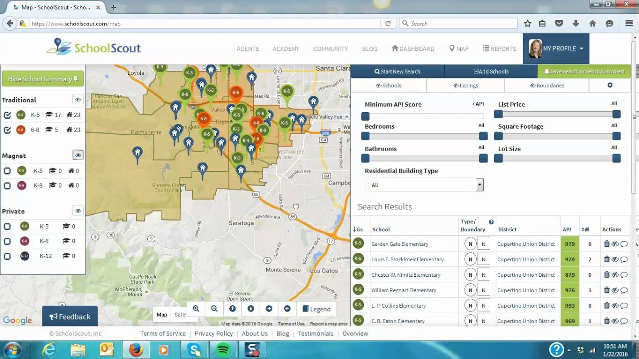Open the Feedback button
639x359 pixels.
70,317
